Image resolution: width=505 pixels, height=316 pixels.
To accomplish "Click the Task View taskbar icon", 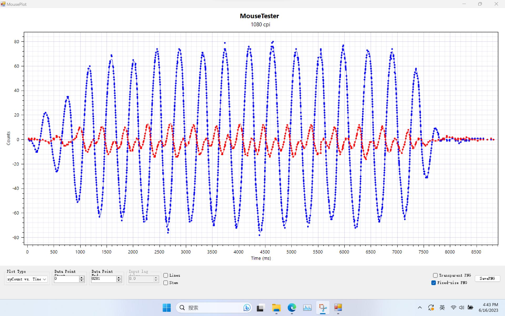I will click(x=260, y=308).
